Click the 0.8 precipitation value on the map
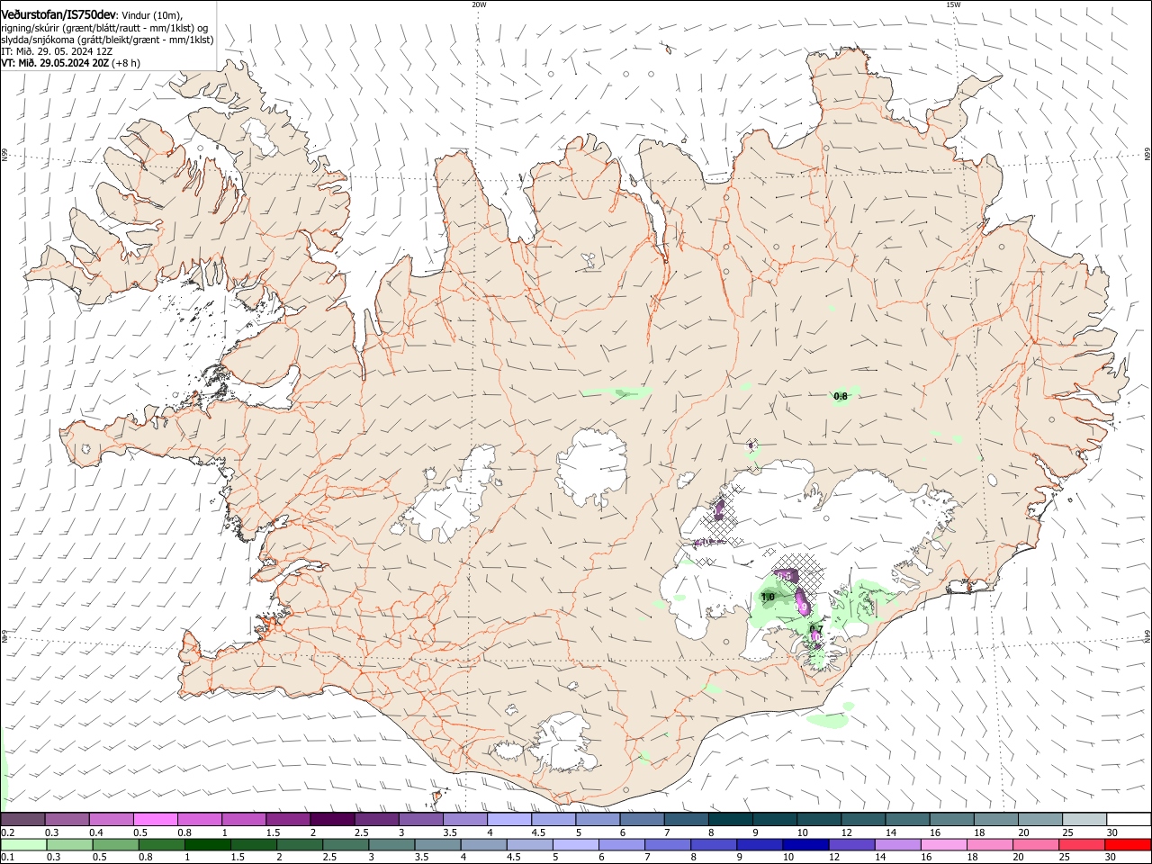This screenshot has width=1152, height=864. point(841,396)
